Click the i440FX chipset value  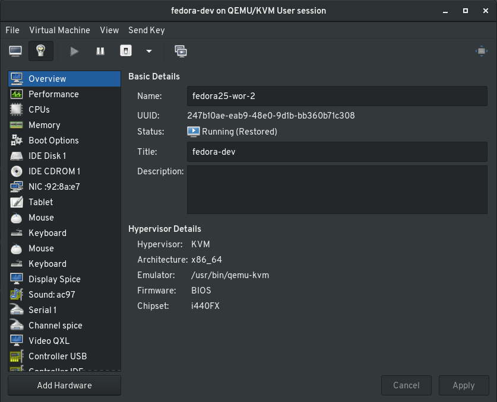(205, 306)
